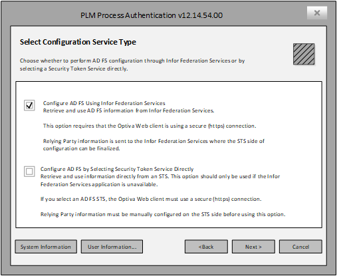Close the PLM Process Authentication dialog
337x276 pixels.
coord(317,13)
